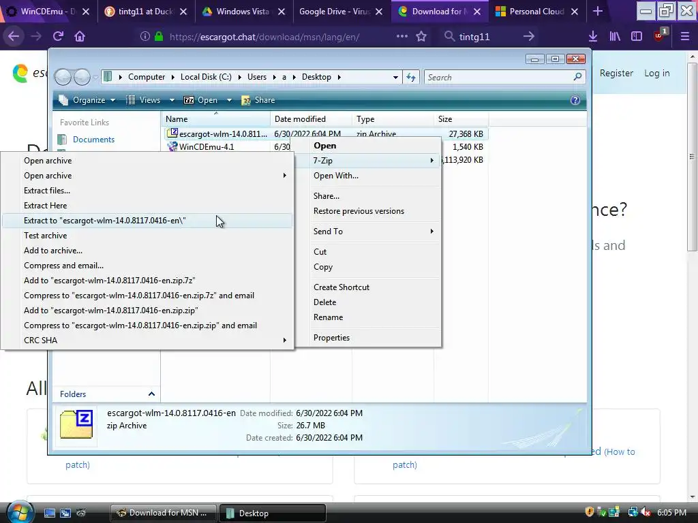This screenshot has width=698, height=523.
Task: Choose Extract Here
Action: [x=147, y=206]
